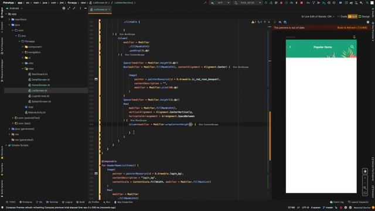The height and width of the screenshot is (211, 375).
Task: Click the hammer icon left of run configuration
Action: [205, 3]
